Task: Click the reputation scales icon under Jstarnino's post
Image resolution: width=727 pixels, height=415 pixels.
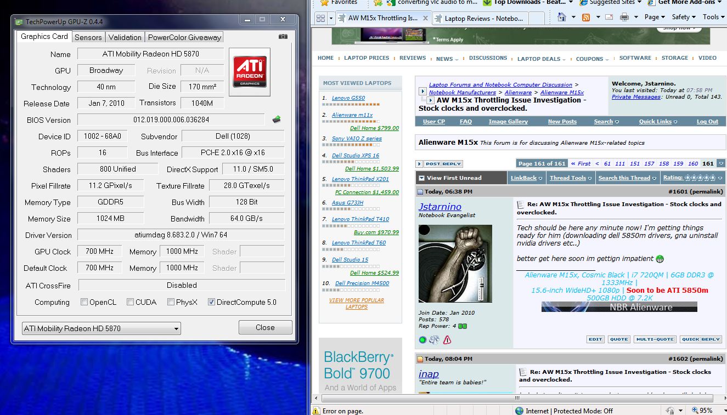Action: (x=435, y=340)
